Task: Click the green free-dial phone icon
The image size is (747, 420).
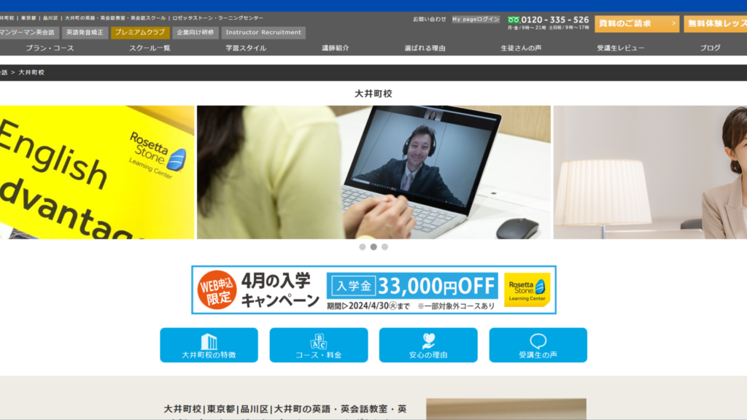Action: [x=513, y=20]
